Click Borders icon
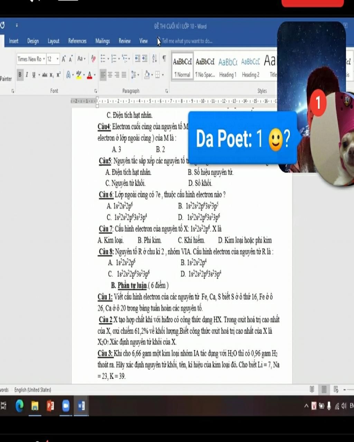 157,75
